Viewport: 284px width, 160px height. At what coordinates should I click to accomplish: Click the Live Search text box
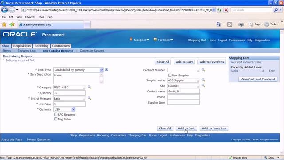(x=252, y=10)
